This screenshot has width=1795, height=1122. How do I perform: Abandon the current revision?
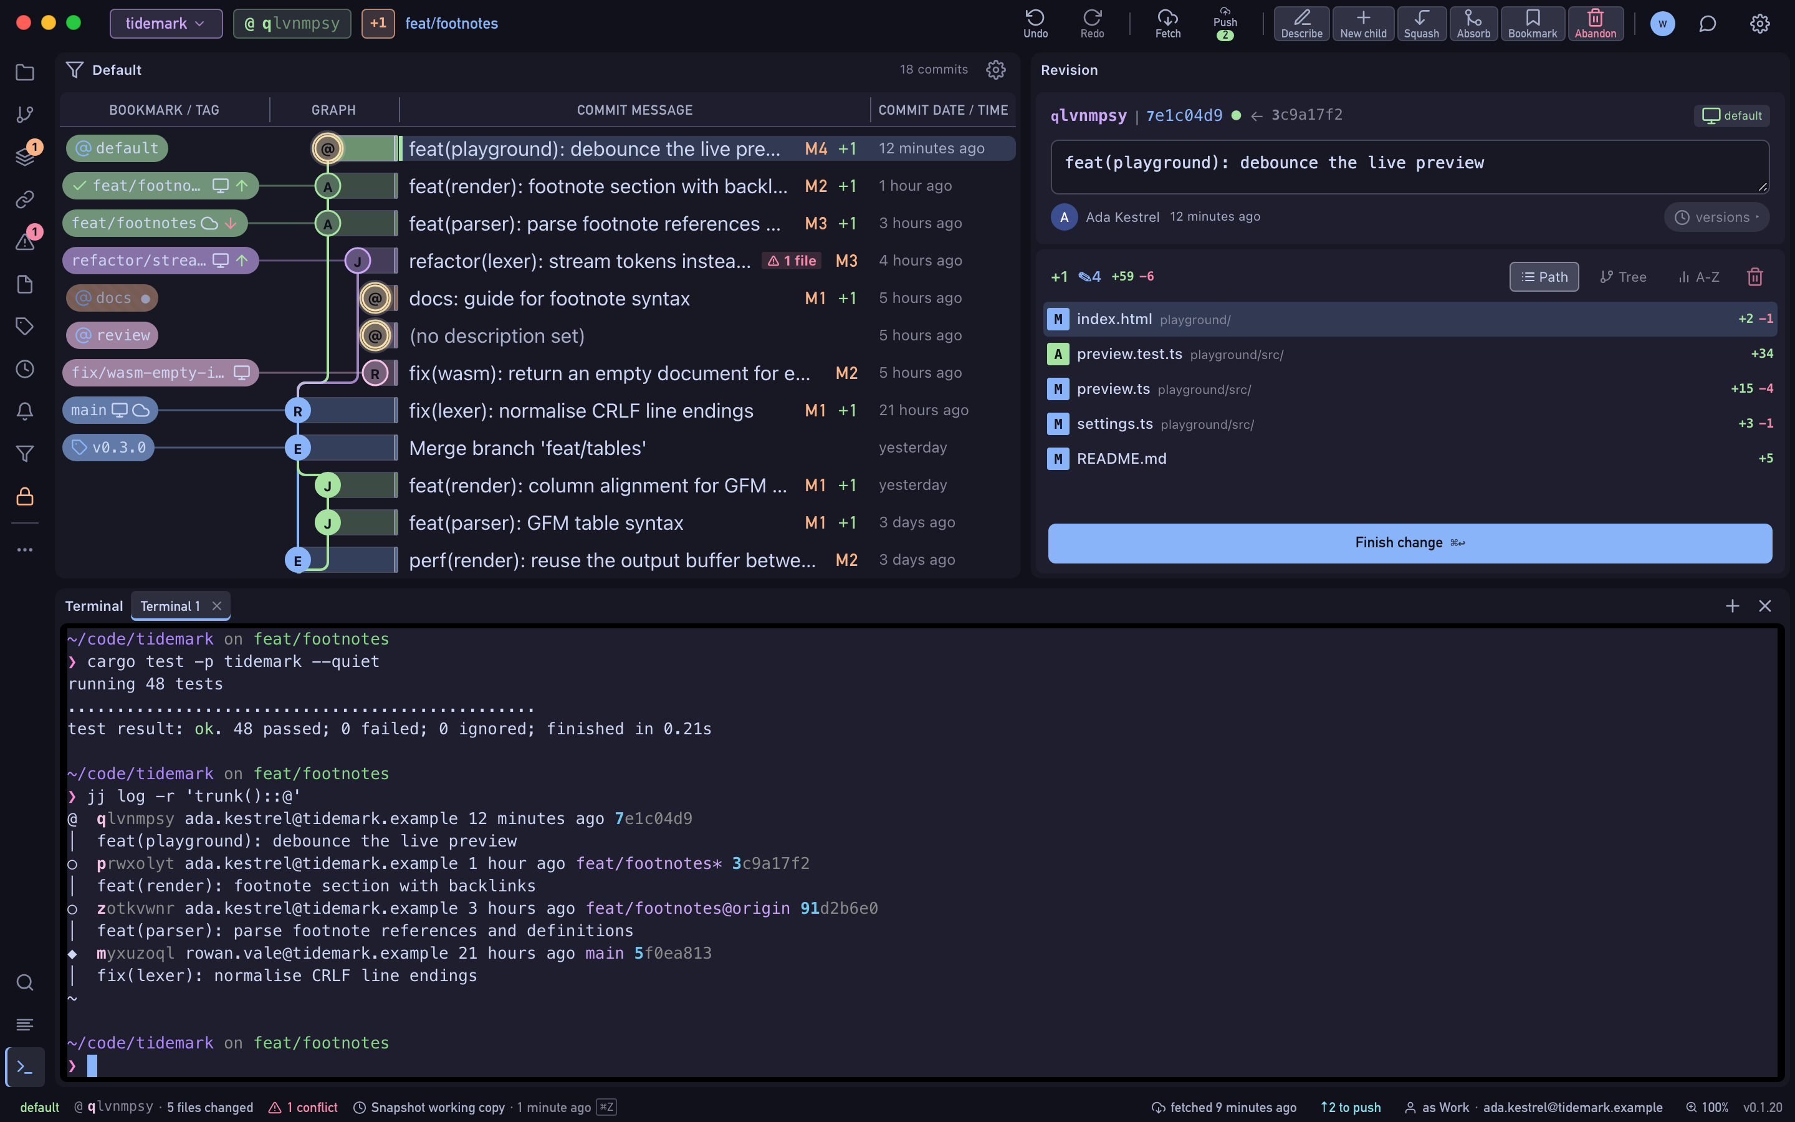(1596, 23)
